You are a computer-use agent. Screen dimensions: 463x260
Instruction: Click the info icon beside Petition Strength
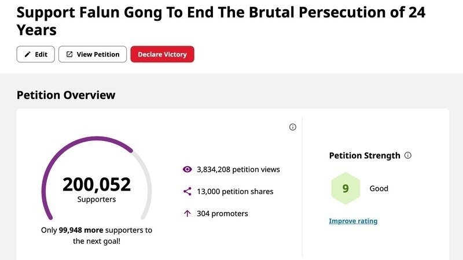click(408, 155)
